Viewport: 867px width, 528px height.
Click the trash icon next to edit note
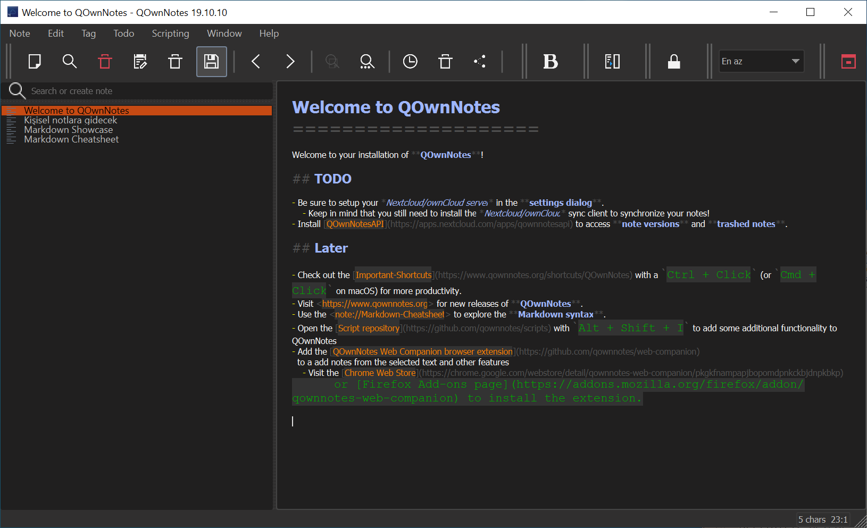click(175, 62)
